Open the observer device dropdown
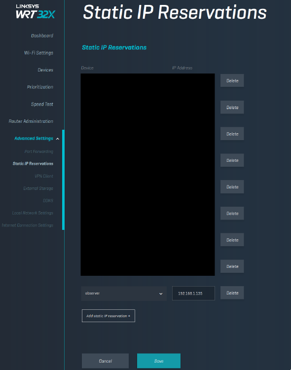 (124, 294)
